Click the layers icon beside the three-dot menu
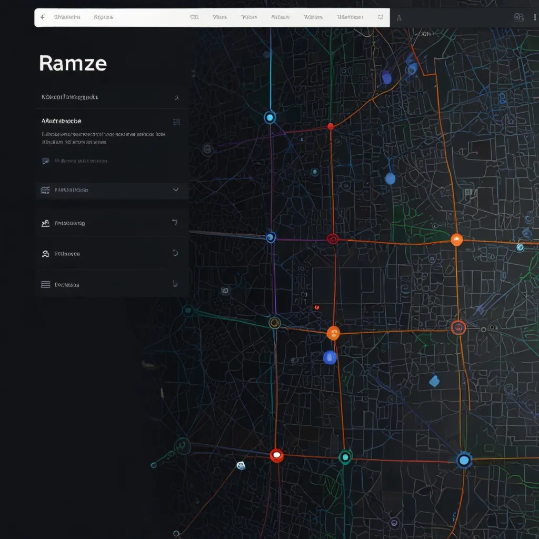The image size is (539, 539). coord(518,17)
